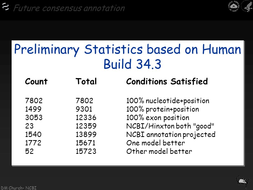
Task: Select the 'Build 34.3' heading line
Action: [x=132, y=64]
